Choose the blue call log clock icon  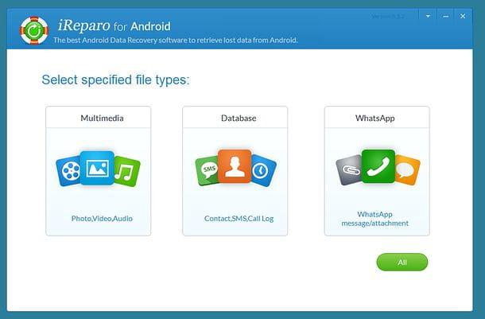click(262, 171)
